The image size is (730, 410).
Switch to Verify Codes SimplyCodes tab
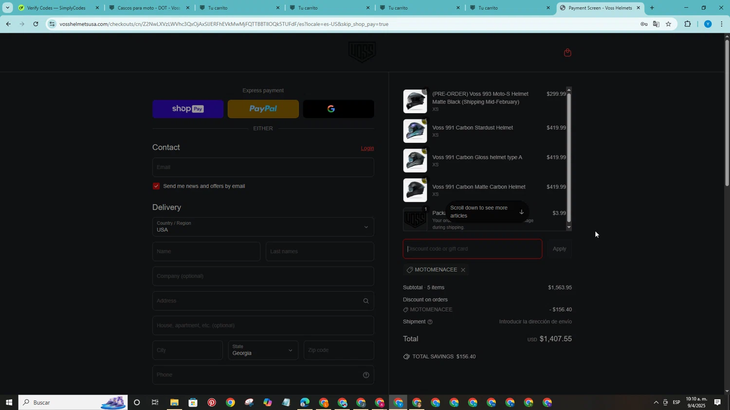[x=57, y=8]
